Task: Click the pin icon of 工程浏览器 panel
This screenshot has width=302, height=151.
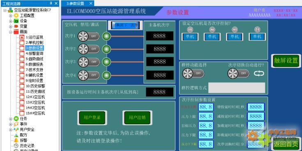Action: pos(51,3)
